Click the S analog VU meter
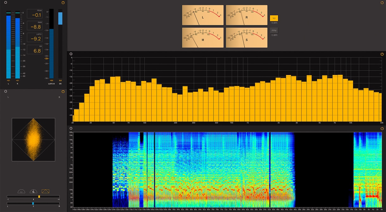Image resolution: width=386 pixels, height=212 pixels. pyautogui.click(x=246, y=38)
